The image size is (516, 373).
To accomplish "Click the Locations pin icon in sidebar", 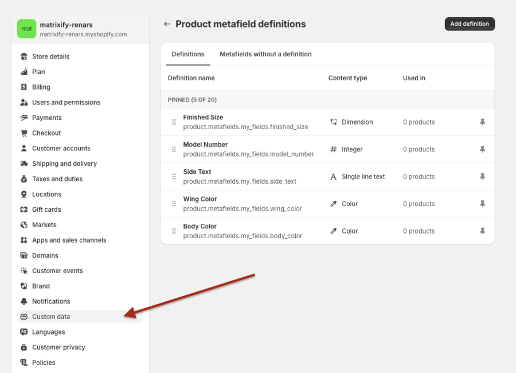I will coord(22,194).
